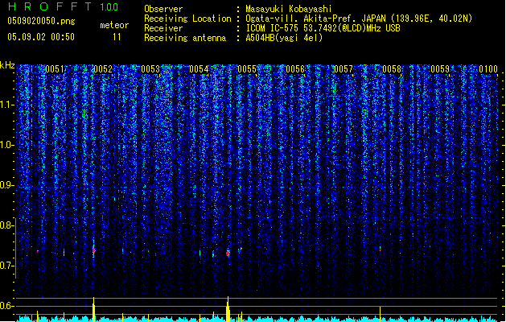Click the 0054 time marker
The height and width of the screenshot is (322, 506).
point(199,69)
